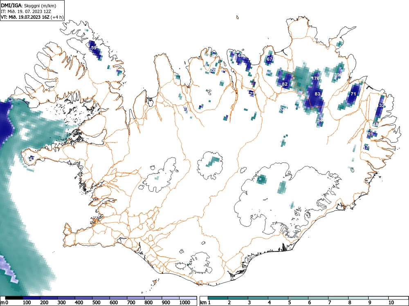Image resolution: width=409 pixels, height=306 pixels.
Task: Click the black 0–100 m legend swatch
Action: coord(14,298)
